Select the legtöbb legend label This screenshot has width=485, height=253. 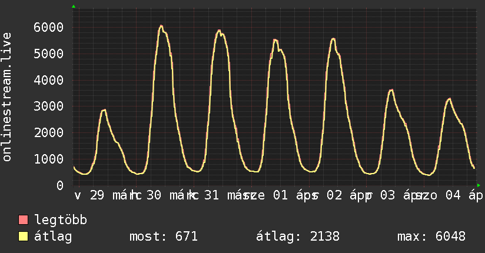pos(61,221)
